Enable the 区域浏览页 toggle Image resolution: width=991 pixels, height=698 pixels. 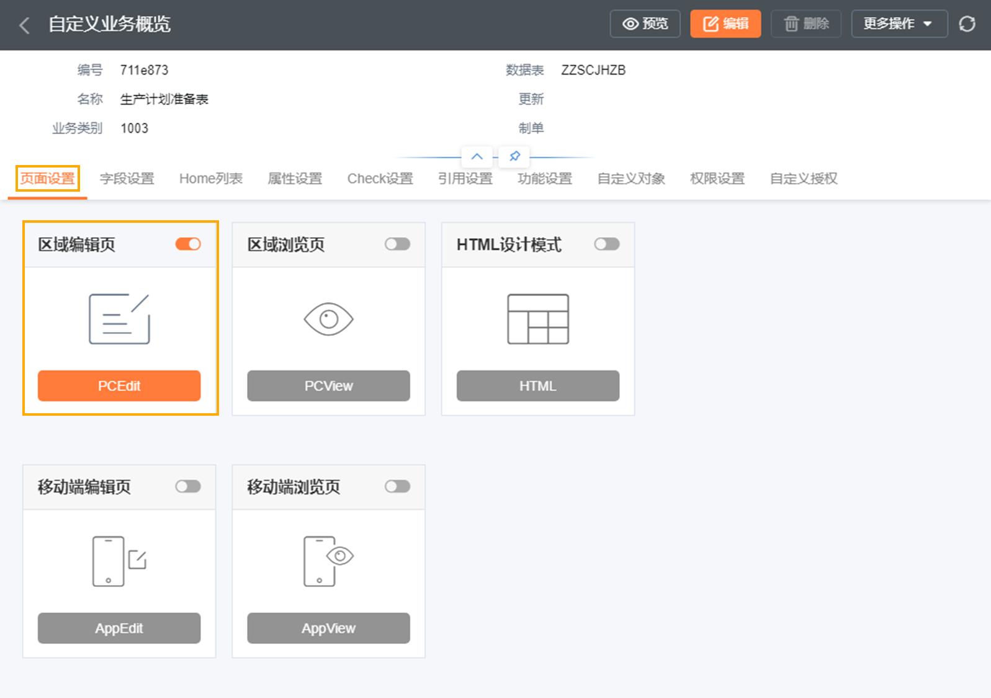[397, 244]
